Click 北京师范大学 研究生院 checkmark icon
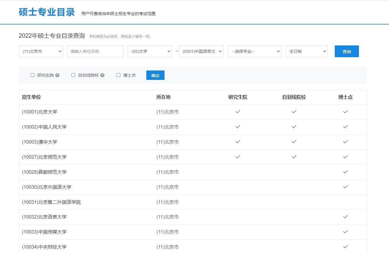389x253 pixels. tap(238, 157)
